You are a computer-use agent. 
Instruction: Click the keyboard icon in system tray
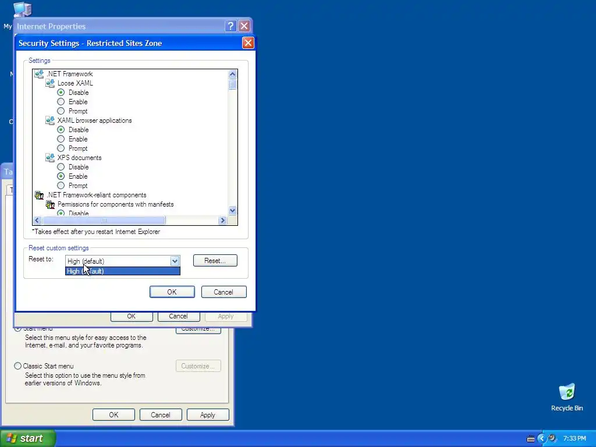click(x=531, y=439)
